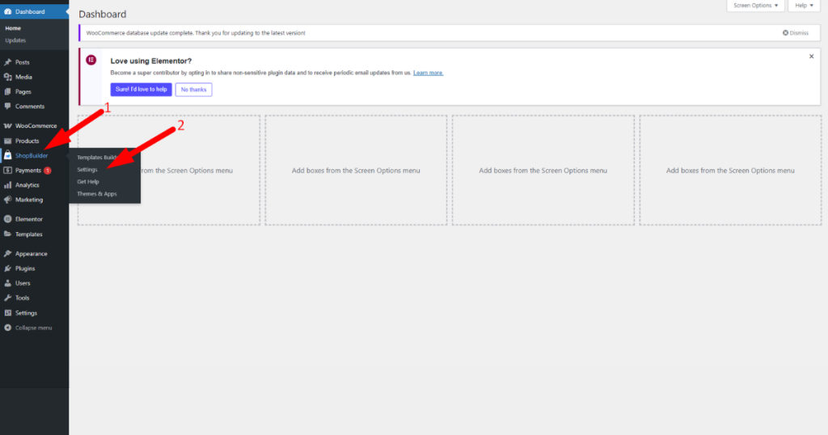This screenshot has width=828, height=435.
Task: Open the Templates menu label
Action: [29, 234]
